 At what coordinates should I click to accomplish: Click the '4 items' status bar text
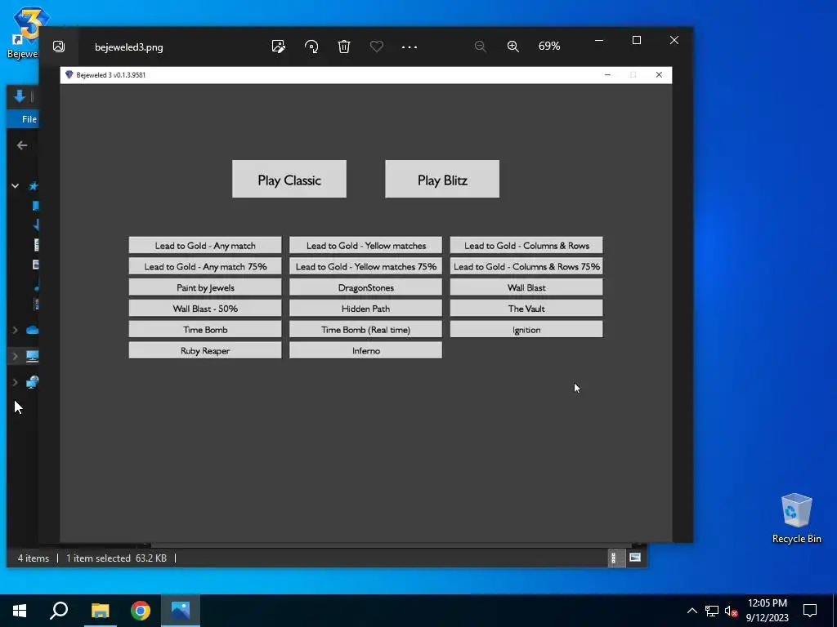[33, 558]
